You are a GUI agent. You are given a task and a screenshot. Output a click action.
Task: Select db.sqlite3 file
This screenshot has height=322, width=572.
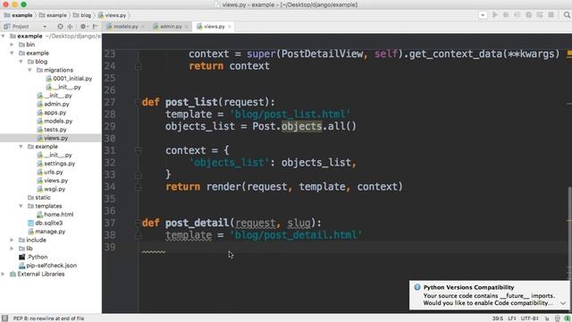46,223
